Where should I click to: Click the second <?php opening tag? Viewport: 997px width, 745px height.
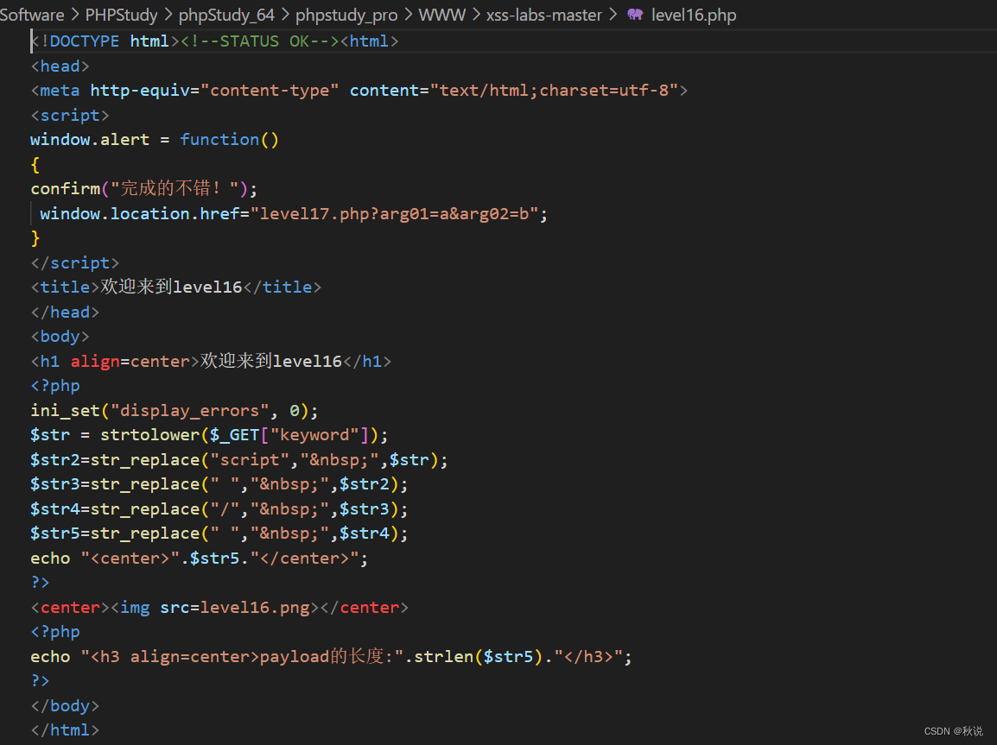click(55, 632)
